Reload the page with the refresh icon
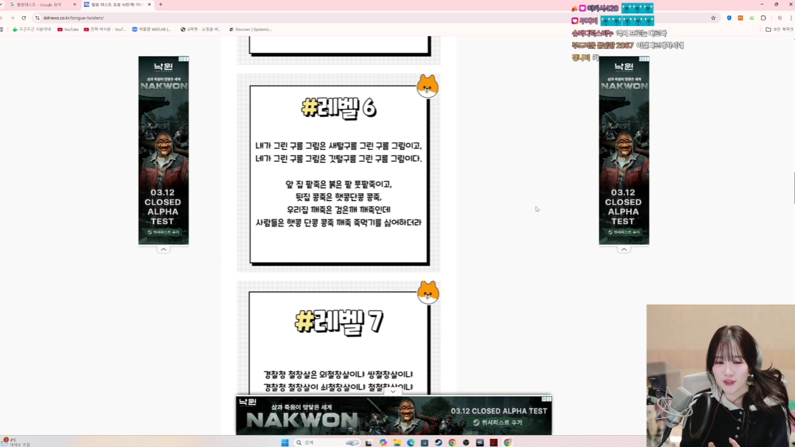795x447 pixels. [x=24, y=18]
